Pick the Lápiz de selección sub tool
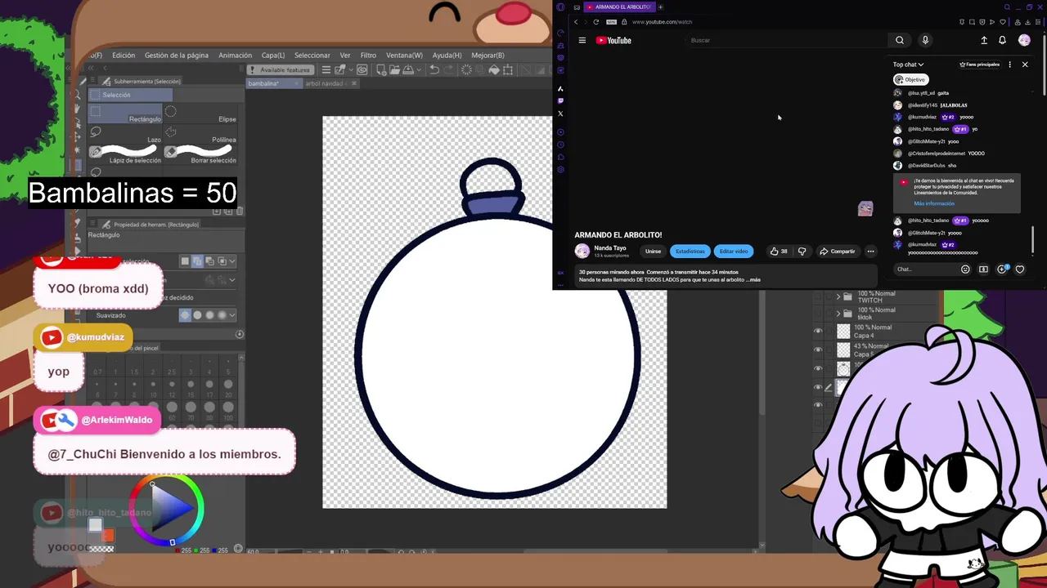The image size is (1047, 588). click(127, 154)
